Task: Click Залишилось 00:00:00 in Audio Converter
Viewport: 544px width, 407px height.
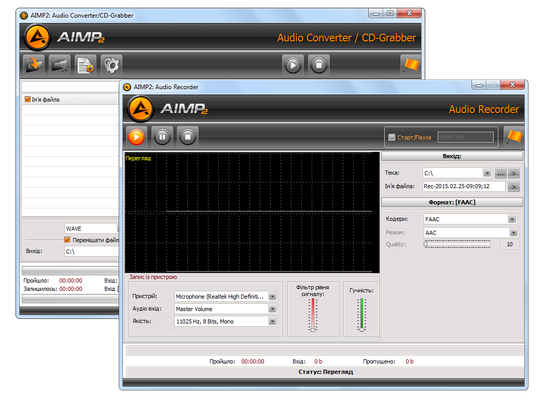Action: point(71,289)
